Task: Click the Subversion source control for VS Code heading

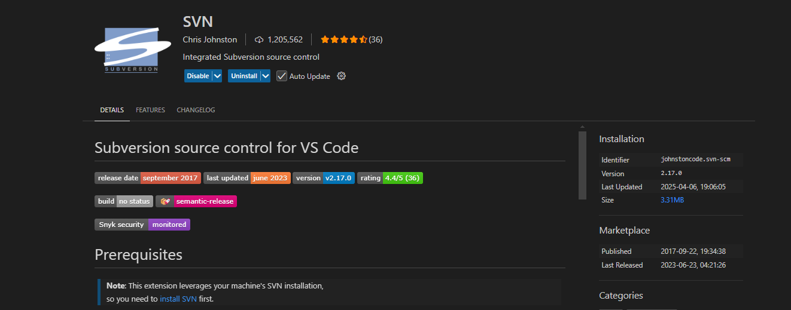Action: tap(226, 148)
